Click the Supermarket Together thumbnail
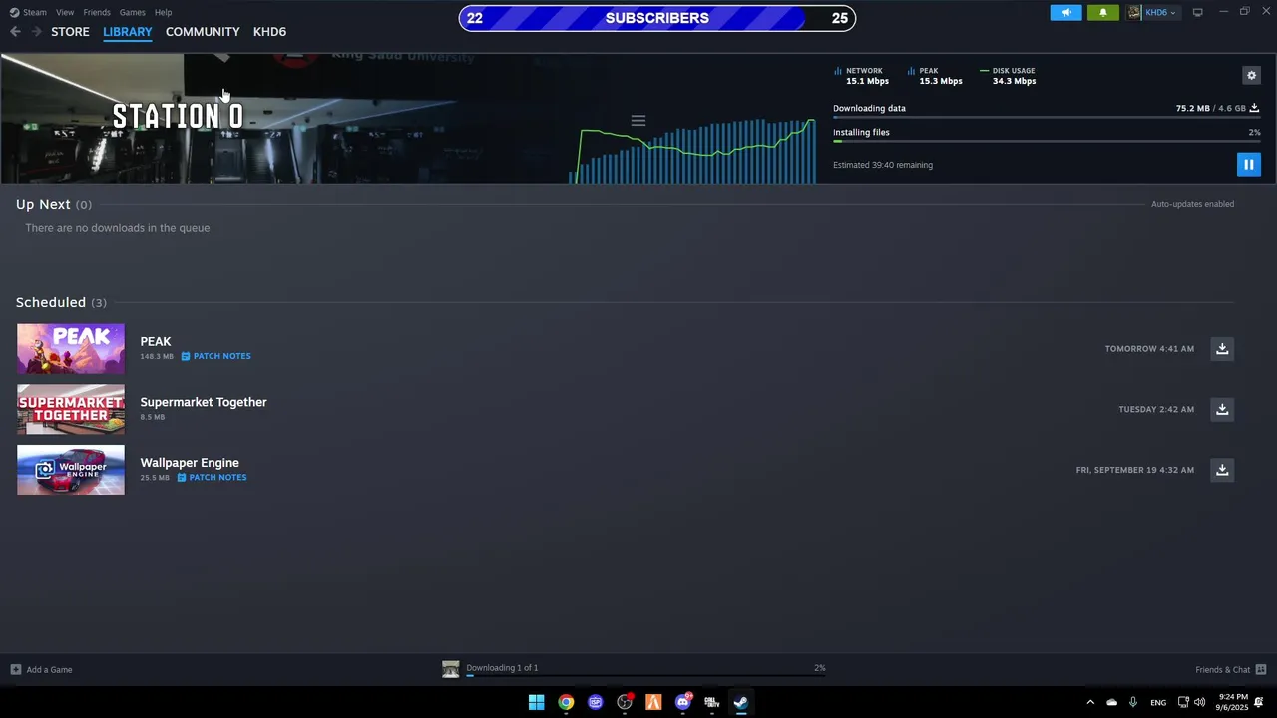The height and width of the screenshot is (718, 1277). (x=71, y=409)
